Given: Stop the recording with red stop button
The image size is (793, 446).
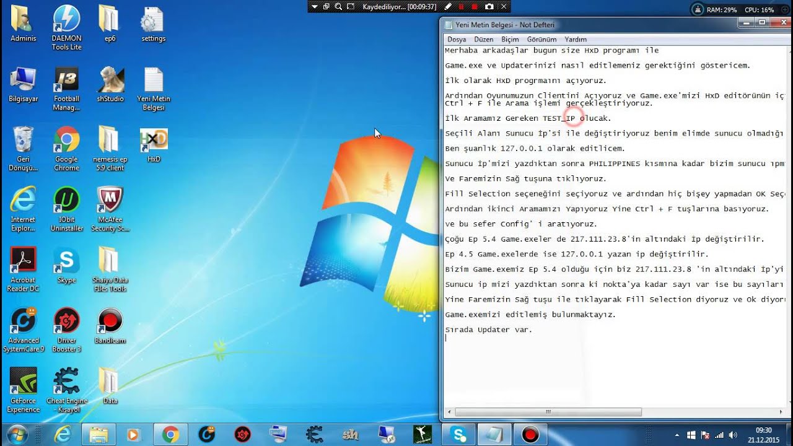Looking at the screenshot, I should click(x=475, y=7).
